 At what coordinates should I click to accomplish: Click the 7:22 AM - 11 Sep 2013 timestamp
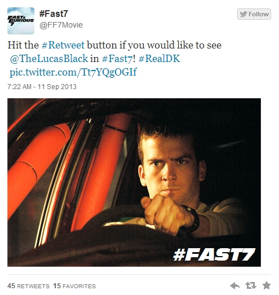[x=42, y=87]
